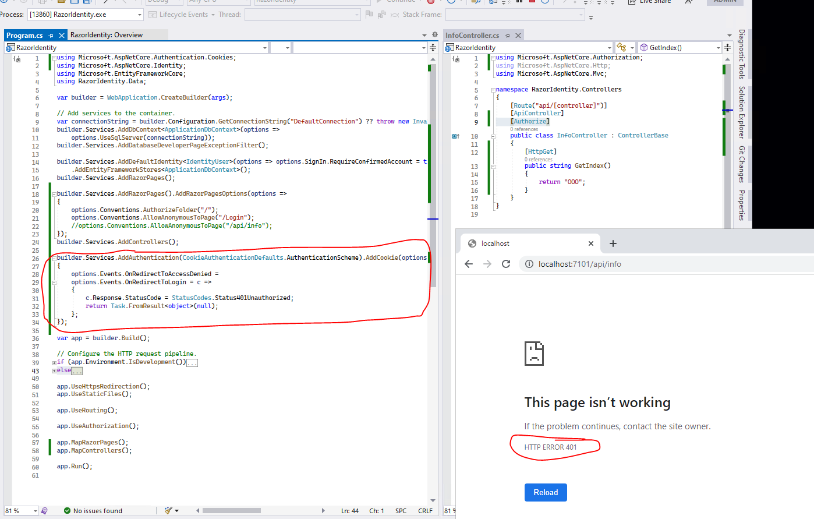Close the Program.cs tab
Image resolution: width=814 pixels, height=519 pixels.
62,36
